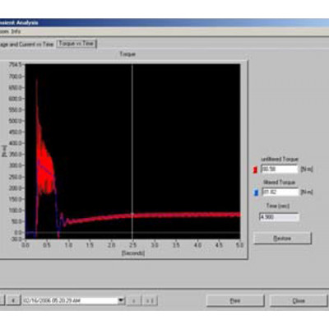The width and height of the screenshot is (329, 329).
Task: Click the Restore button
Action: pos(282,238)
